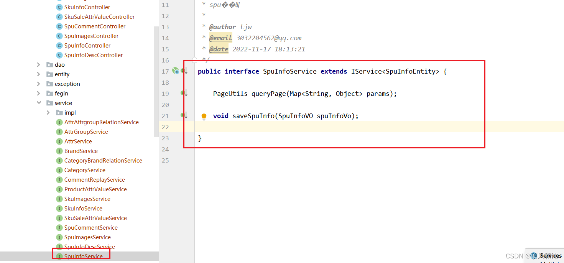Expand the entity package

[x=38, y=74]
